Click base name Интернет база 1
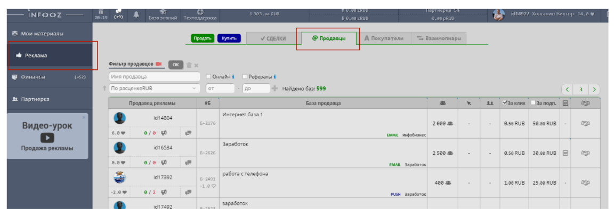The width and height of the screenshot is (614, 215). 242,114
